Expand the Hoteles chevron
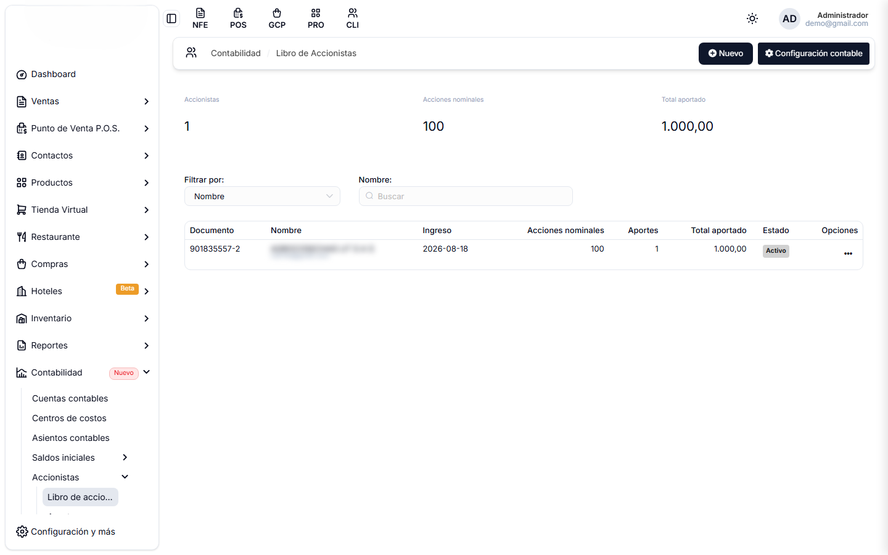 coord(146,291)
